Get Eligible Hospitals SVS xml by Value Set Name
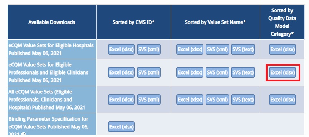 pyautogui.click(x=217, y=49)
